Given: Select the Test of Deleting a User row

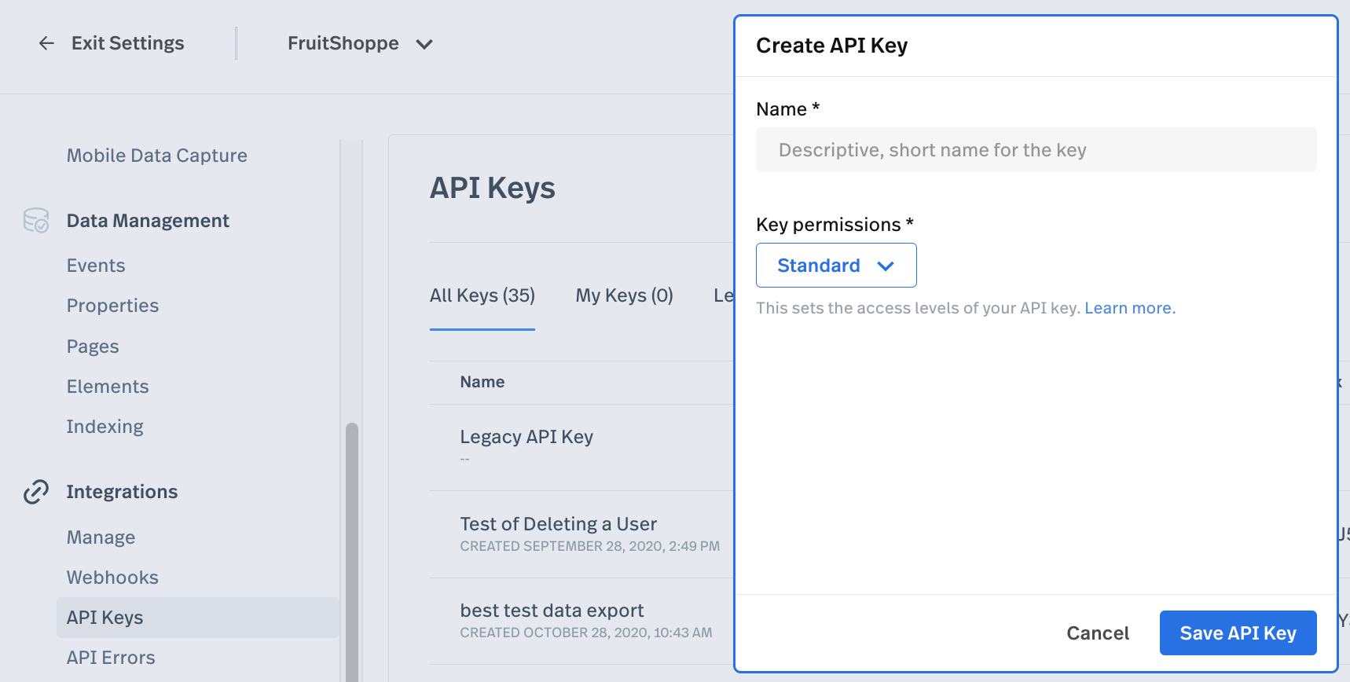Looking at the screenshot, I should [x=581, y=534].
